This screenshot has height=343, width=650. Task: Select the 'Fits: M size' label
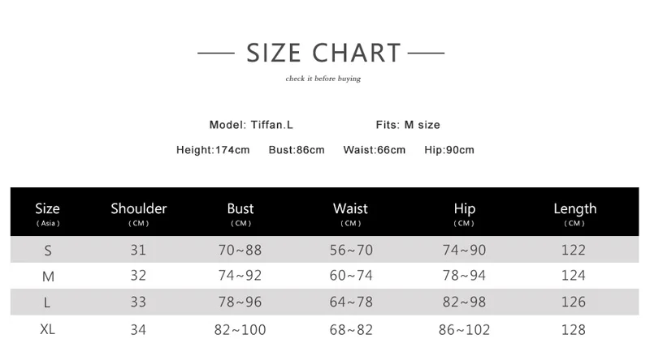[x=408, y=125]
